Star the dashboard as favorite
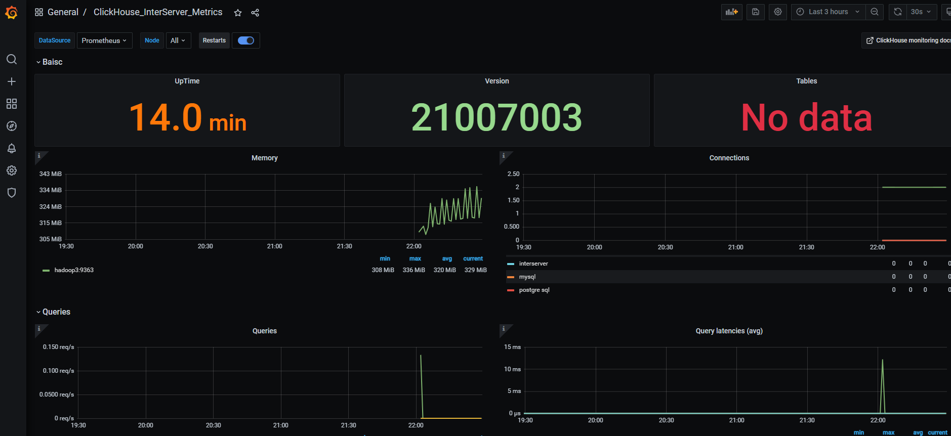This screenshot has width=951, height=436. tap(238, 13)
